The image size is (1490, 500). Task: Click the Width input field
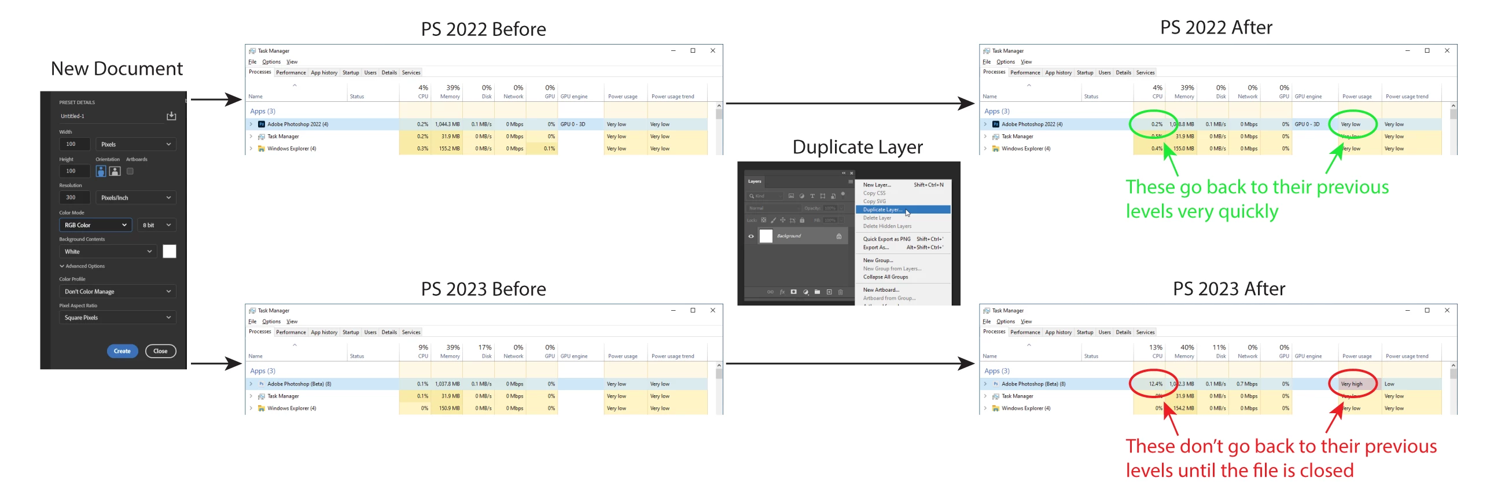click(x=75, y=144)
